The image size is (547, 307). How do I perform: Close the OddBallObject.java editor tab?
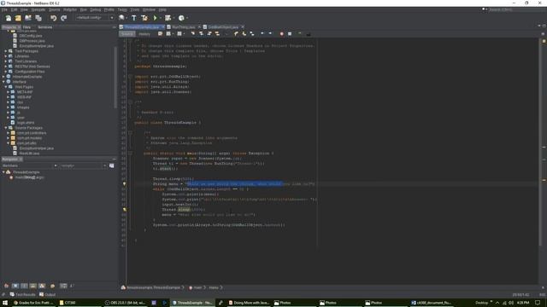click(243, 26)
